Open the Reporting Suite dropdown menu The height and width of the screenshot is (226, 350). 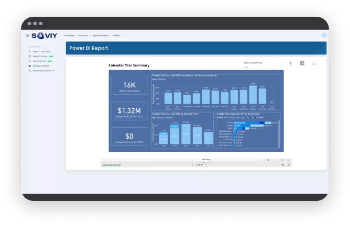[x=101, y=36]
